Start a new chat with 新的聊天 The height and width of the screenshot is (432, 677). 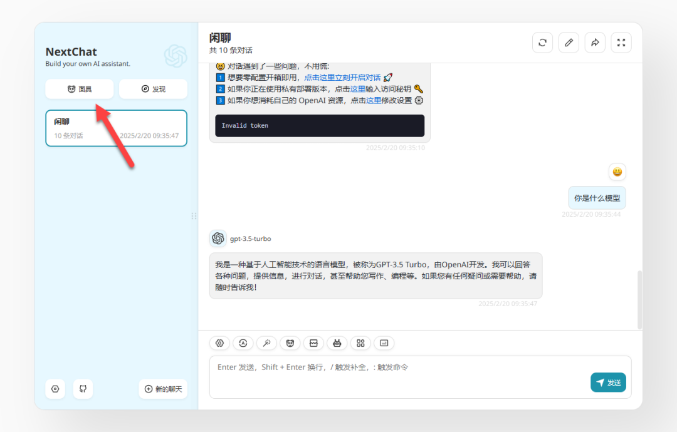[163, 389]
